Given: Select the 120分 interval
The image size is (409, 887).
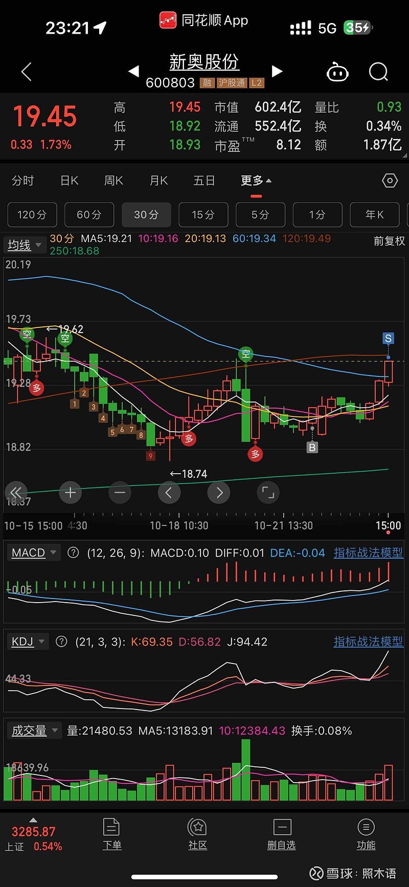Looking at the screenshot, I should [x=32, y=214].
